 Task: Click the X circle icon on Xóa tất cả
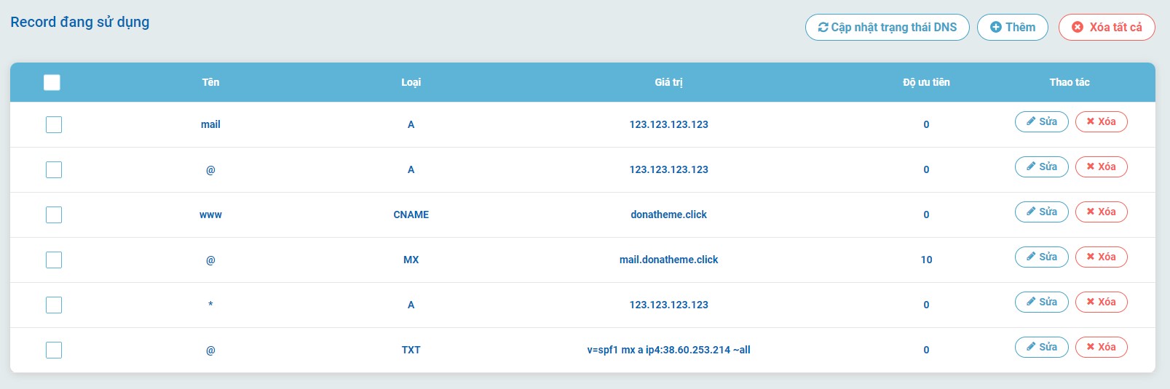point(1078,28)
